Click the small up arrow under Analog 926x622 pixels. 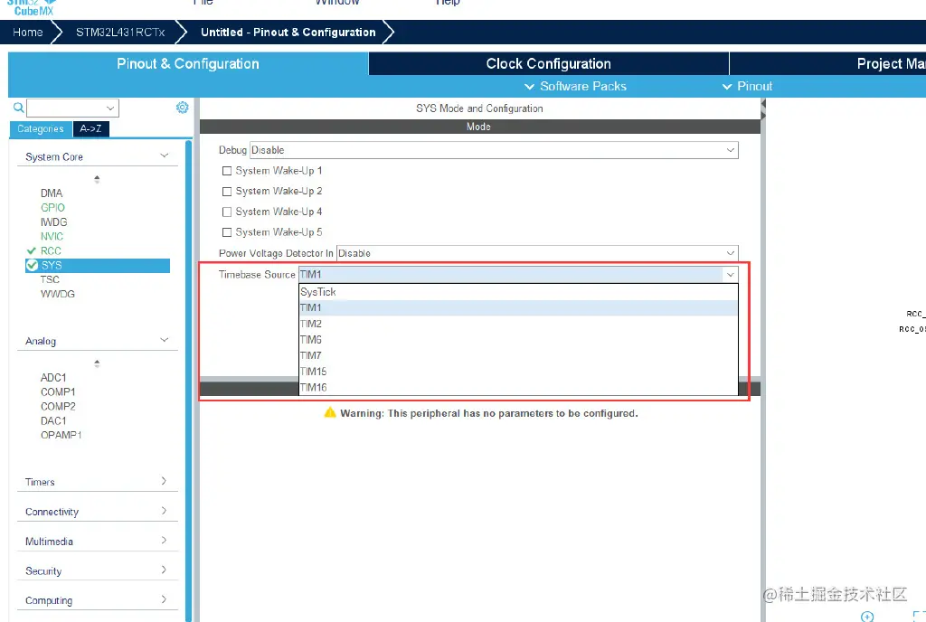click(97, 363)
